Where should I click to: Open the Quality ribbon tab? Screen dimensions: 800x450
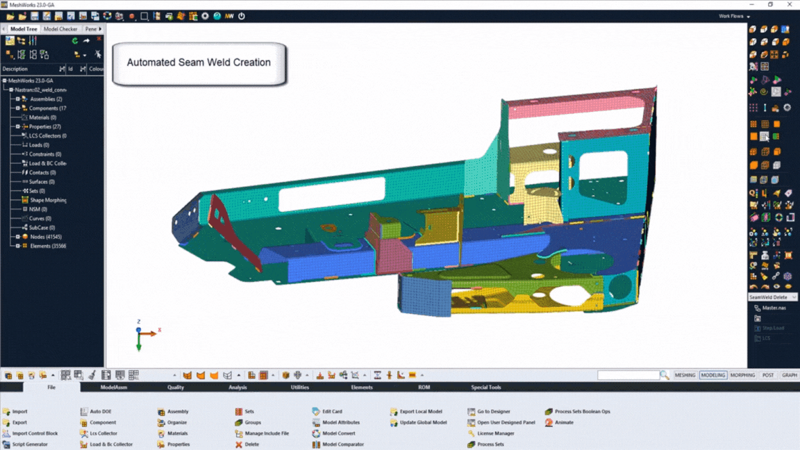click(176, 387)
